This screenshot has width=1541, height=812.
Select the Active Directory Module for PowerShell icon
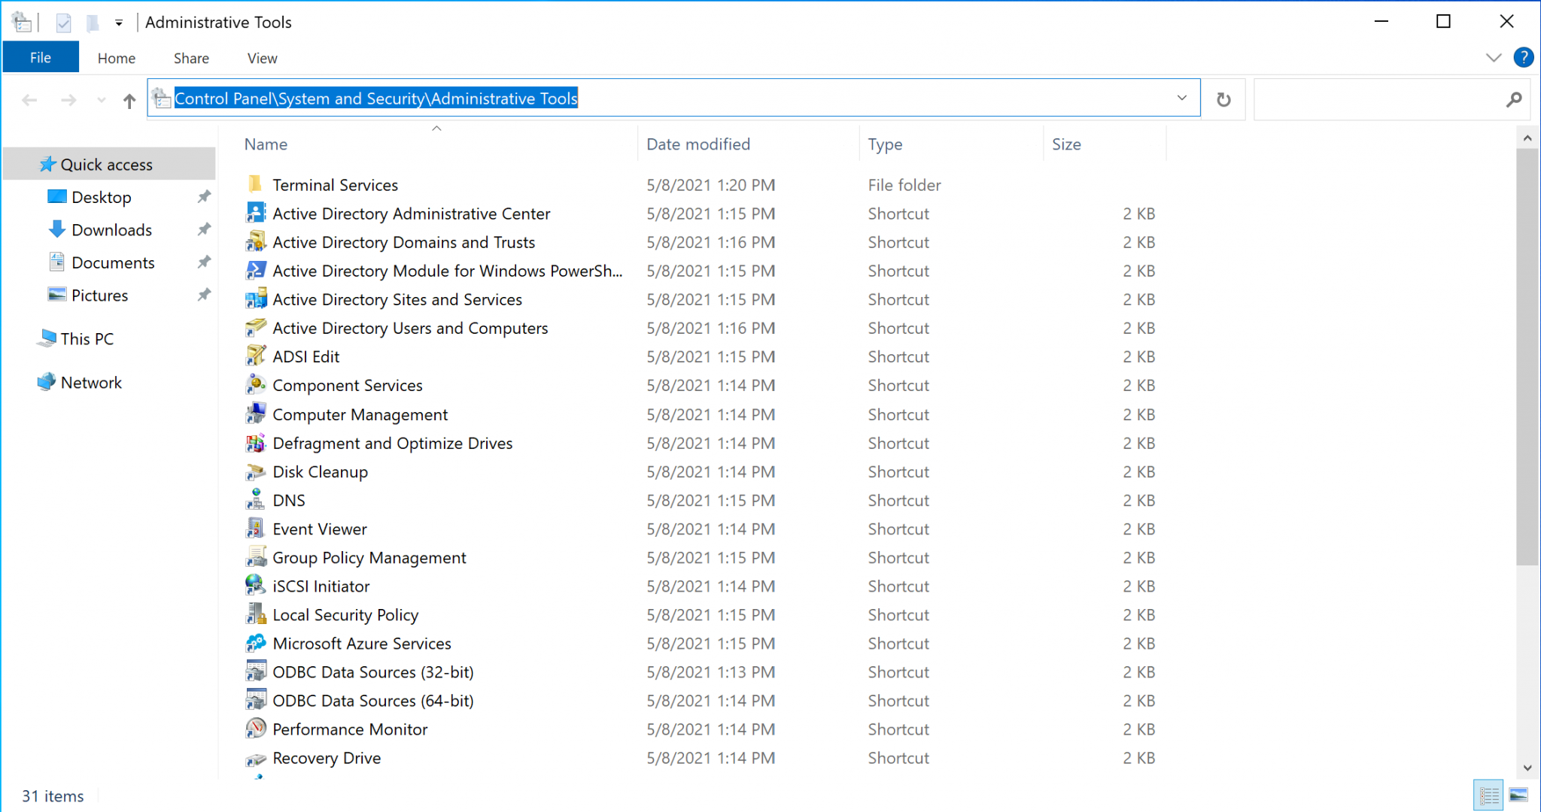pos(255,270)
